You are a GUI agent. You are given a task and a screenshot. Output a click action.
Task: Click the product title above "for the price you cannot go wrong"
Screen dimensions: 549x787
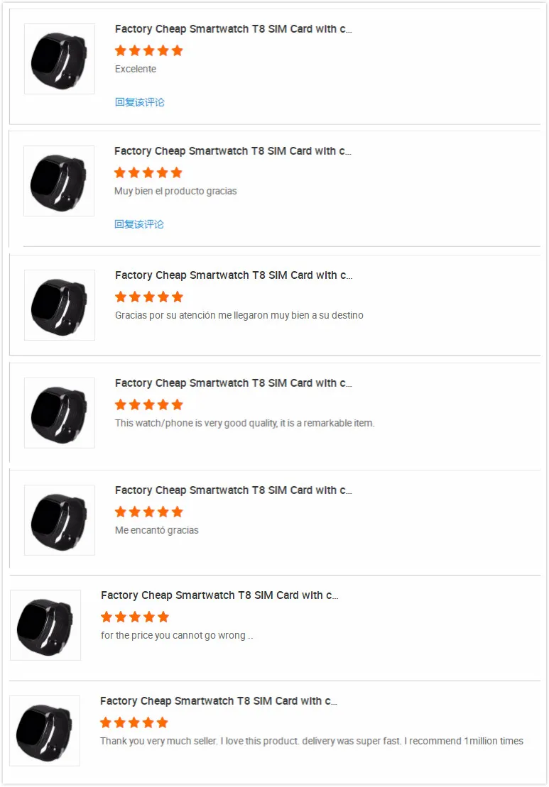coord(219,595)
